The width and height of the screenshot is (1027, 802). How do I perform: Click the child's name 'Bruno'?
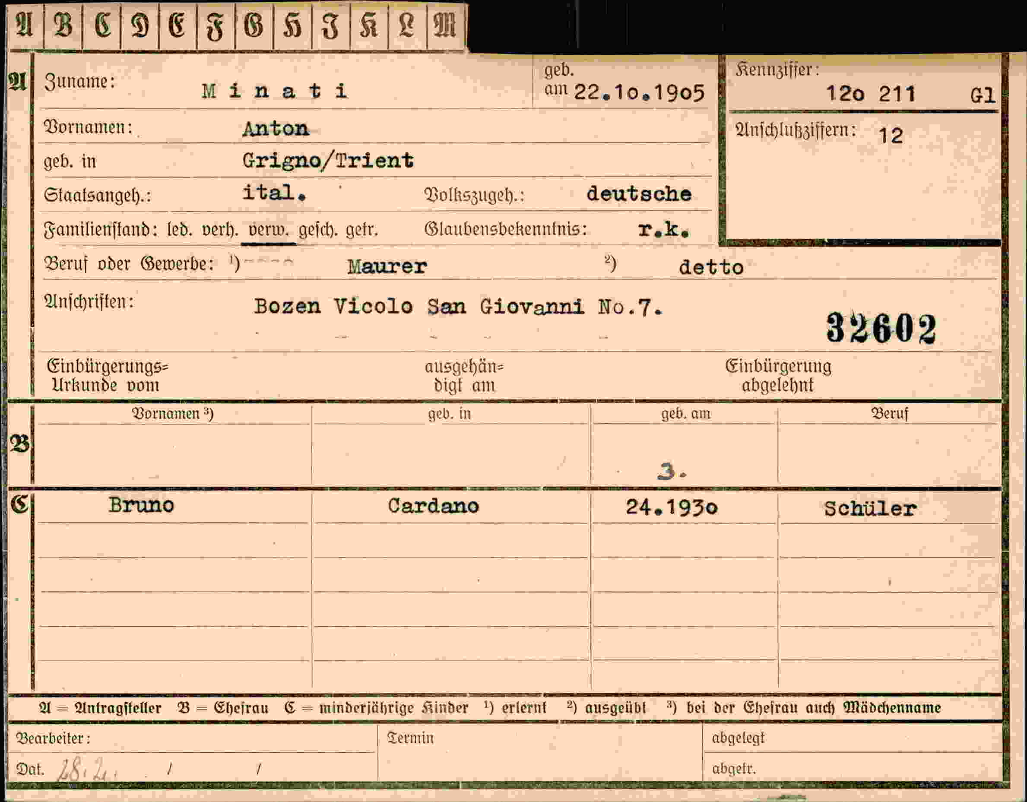click(x=142, y=505)
